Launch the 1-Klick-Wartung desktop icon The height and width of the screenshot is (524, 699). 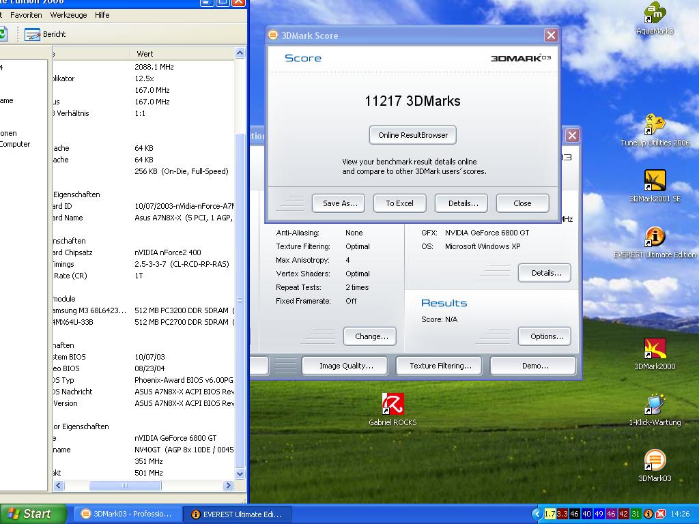[655, 409]
